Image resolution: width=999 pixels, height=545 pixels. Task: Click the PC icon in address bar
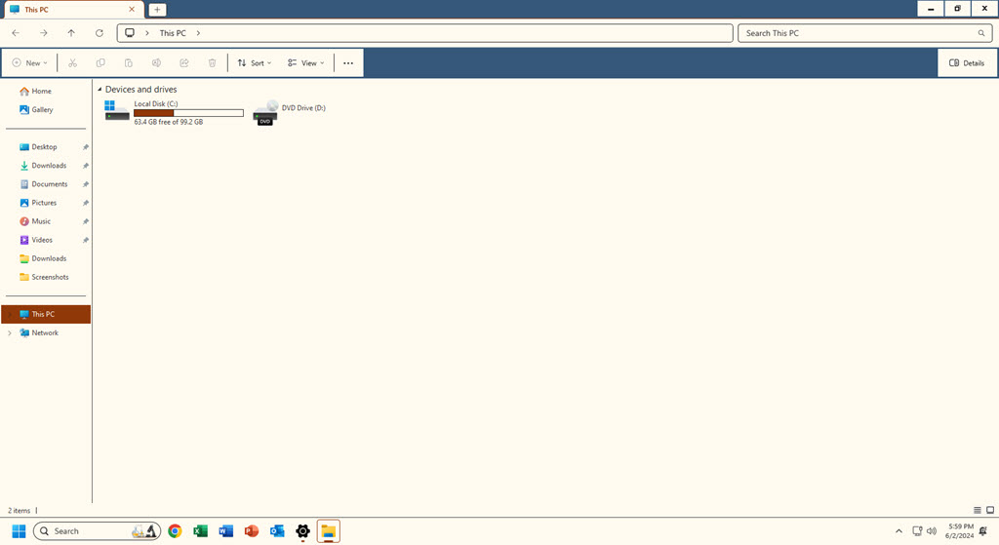[x=130, y=33]
